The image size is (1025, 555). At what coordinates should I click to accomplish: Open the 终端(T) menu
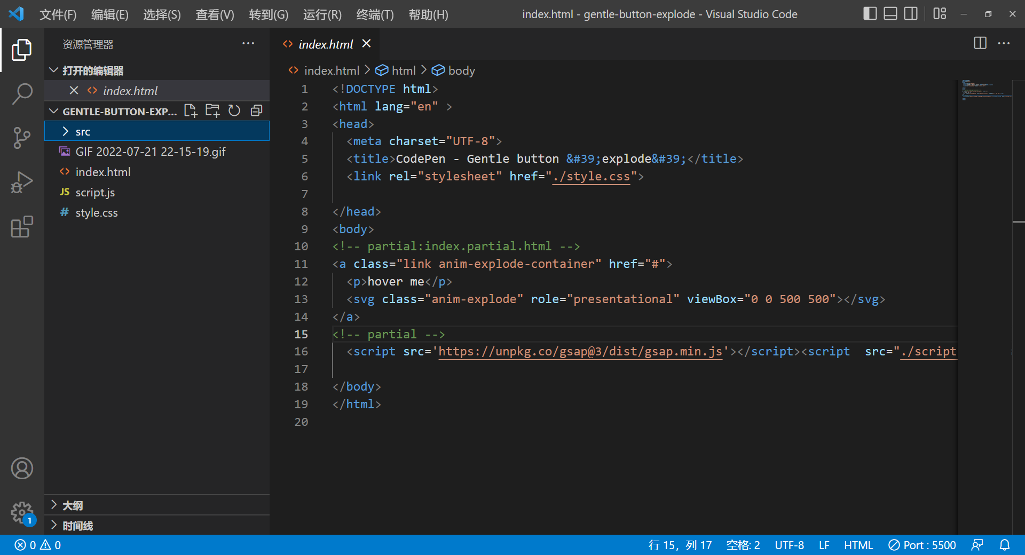[x=374, y=14]
